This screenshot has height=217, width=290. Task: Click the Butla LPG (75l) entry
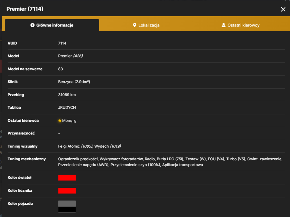click(x=170, y=159)
